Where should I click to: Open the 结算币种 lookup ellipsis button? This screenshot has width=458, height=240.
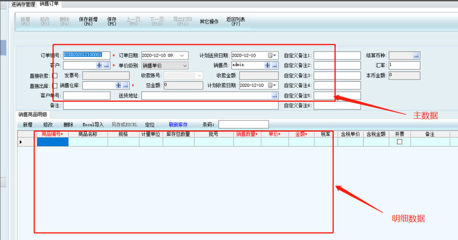416,55
